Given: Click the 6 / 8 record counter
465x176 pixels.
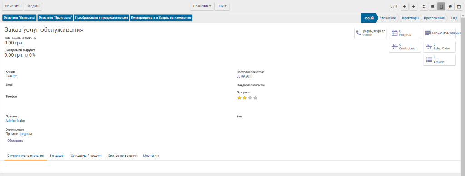Looking at the screenshot, I should (x=394, y=6).
